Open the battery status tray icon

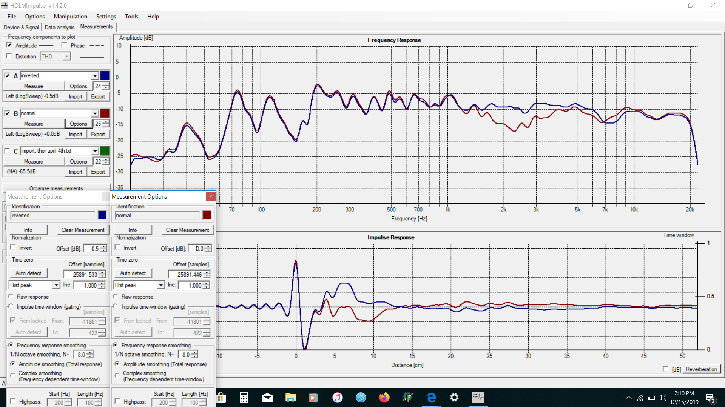pyautogui.click(x=651, y=398)
